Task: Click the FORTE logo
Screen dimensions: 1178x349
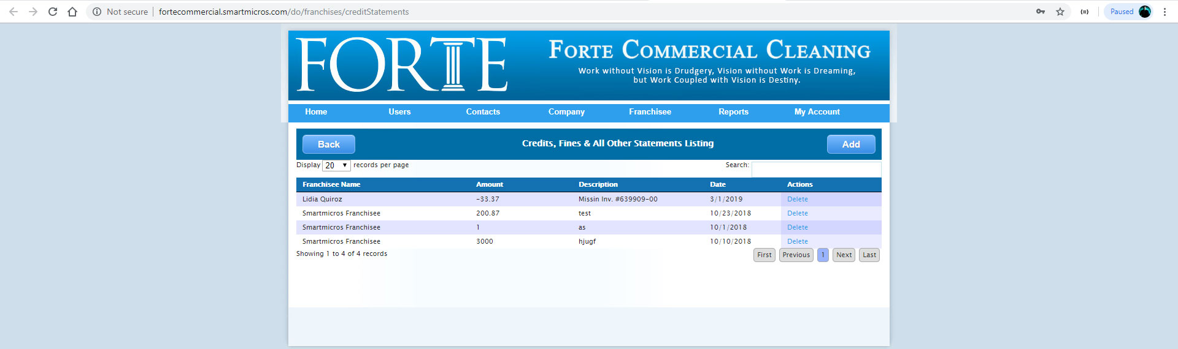Action: pos(402,64)
